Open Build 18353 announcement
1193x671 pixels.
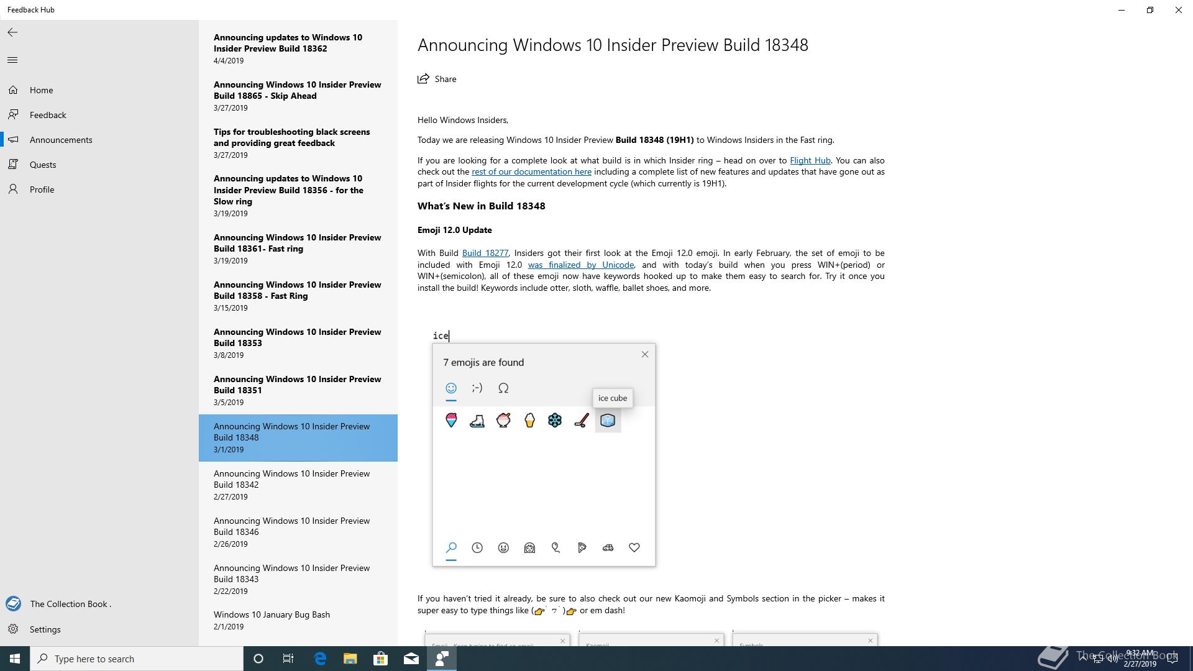point(298,343)
